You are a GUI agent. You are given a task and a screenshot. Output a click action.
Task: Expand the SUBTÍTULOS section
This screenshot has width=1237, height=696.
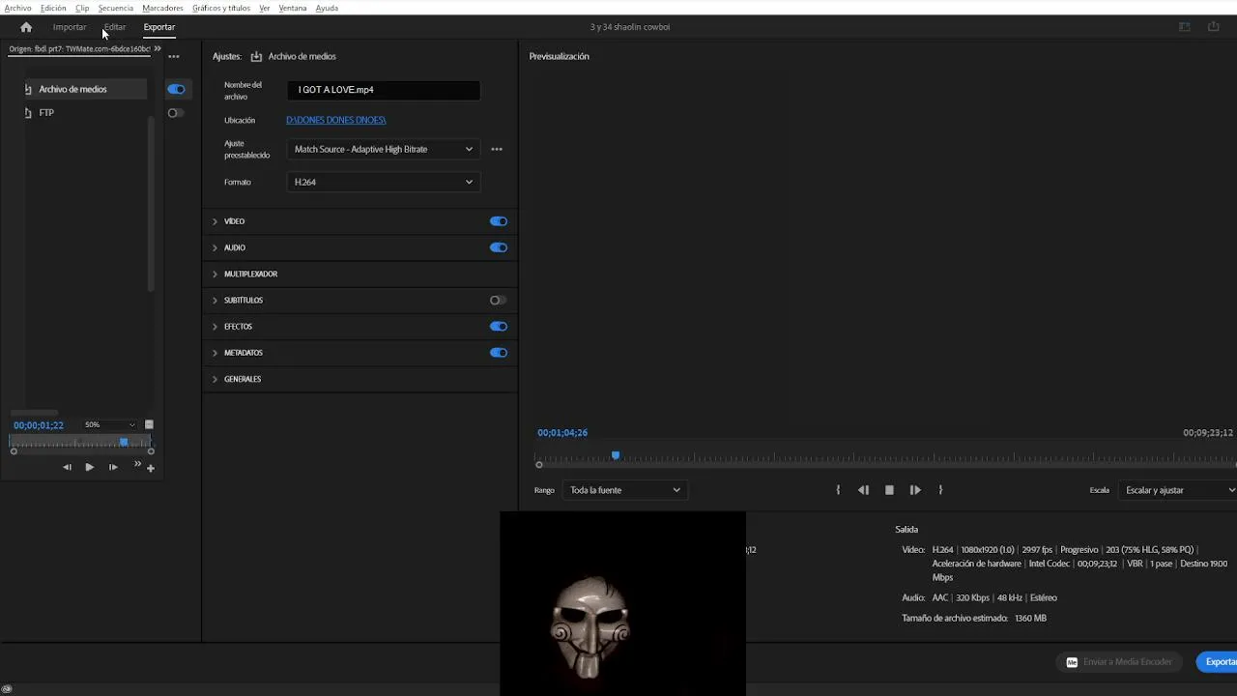(215, 300)
